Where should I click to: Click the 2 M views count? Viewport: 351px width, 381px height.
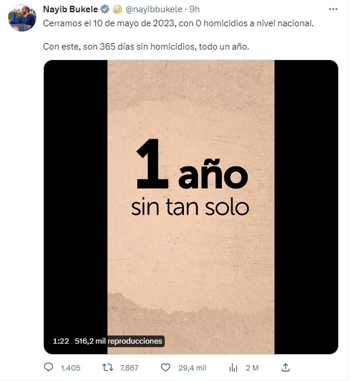(252, 368)
